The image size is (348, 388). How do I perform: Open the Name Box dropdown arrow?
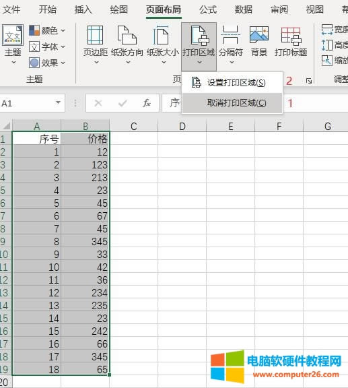pos(58,102)
